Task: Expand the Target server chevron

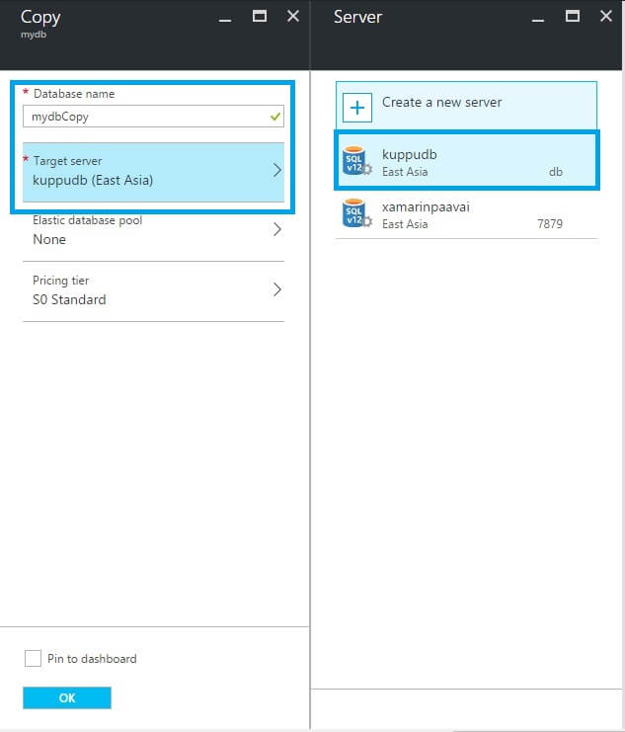Action: coord(276,170)
